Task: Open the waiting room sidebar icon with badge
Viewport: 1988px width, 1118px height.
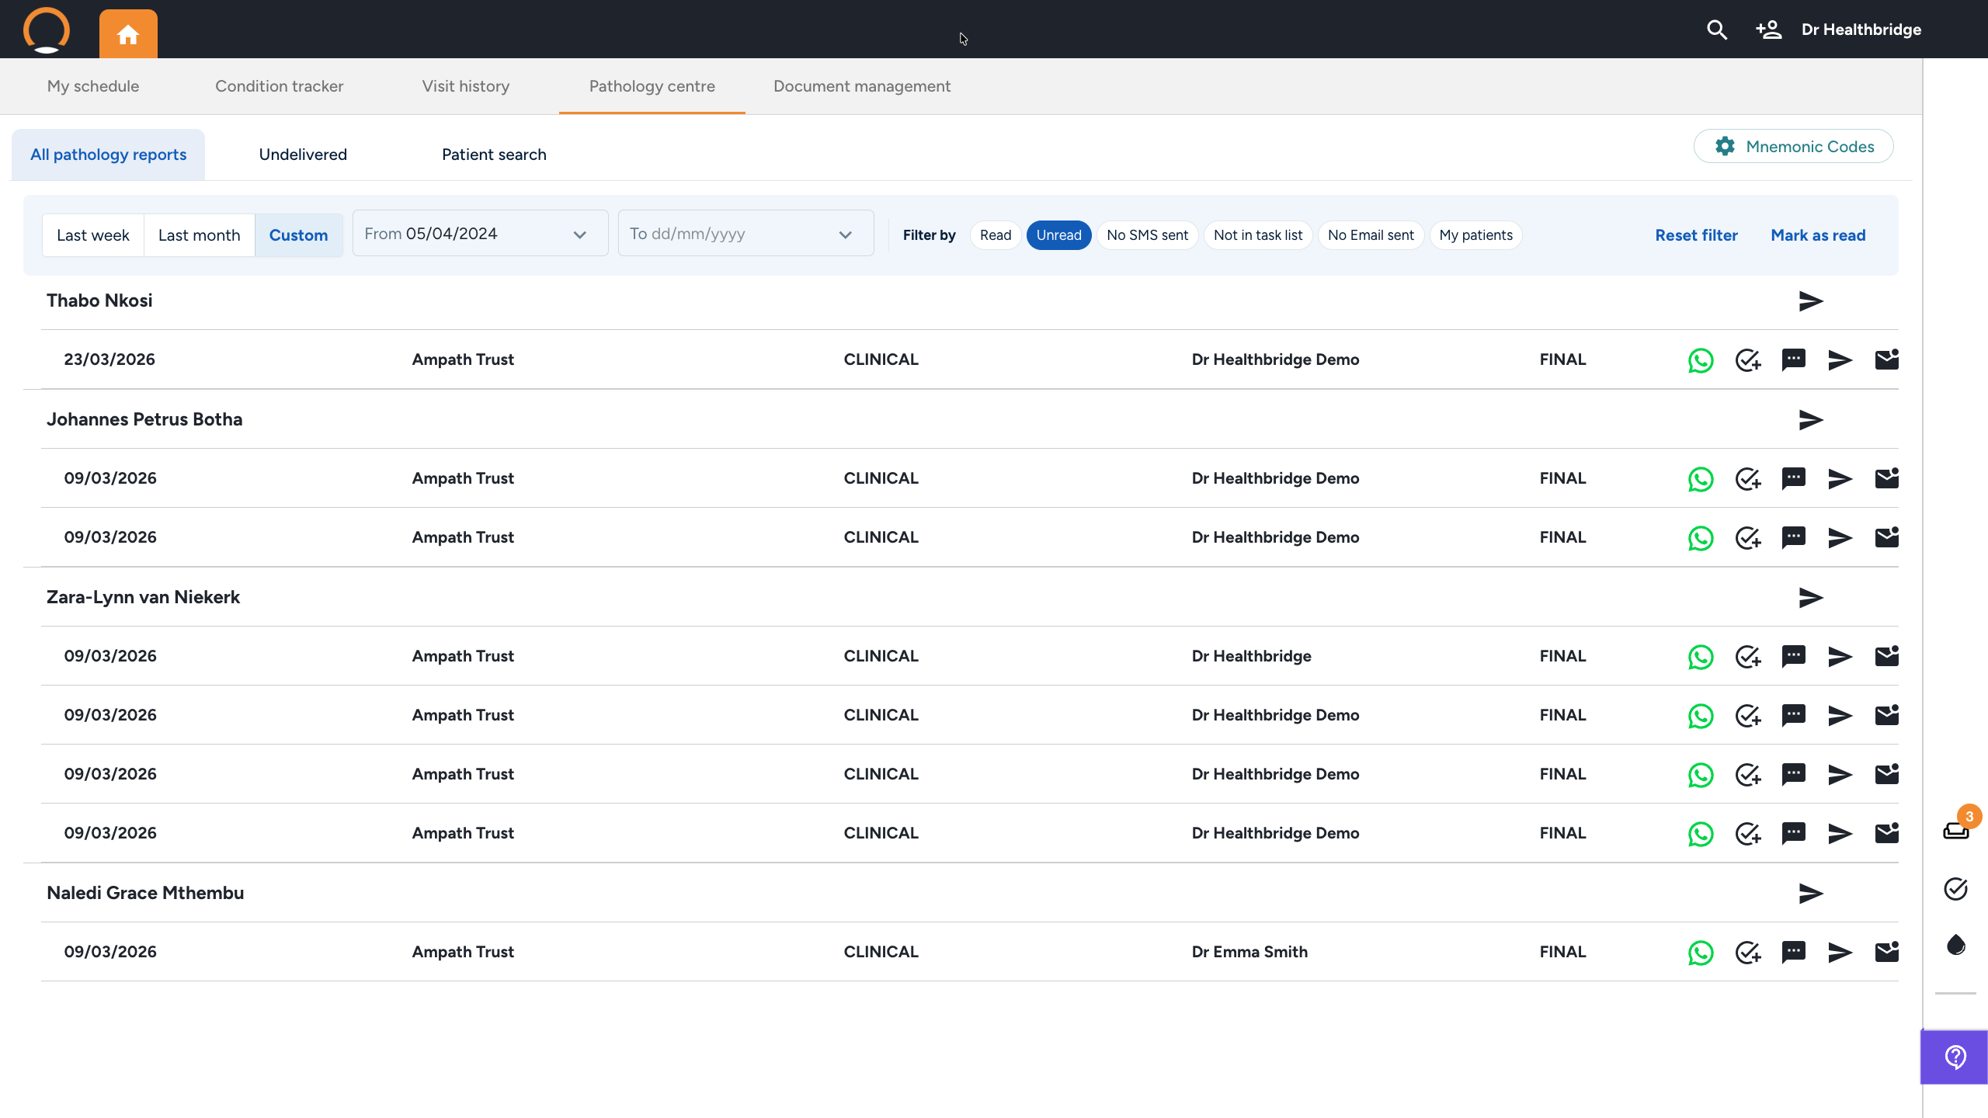Action: [1956, 831]
